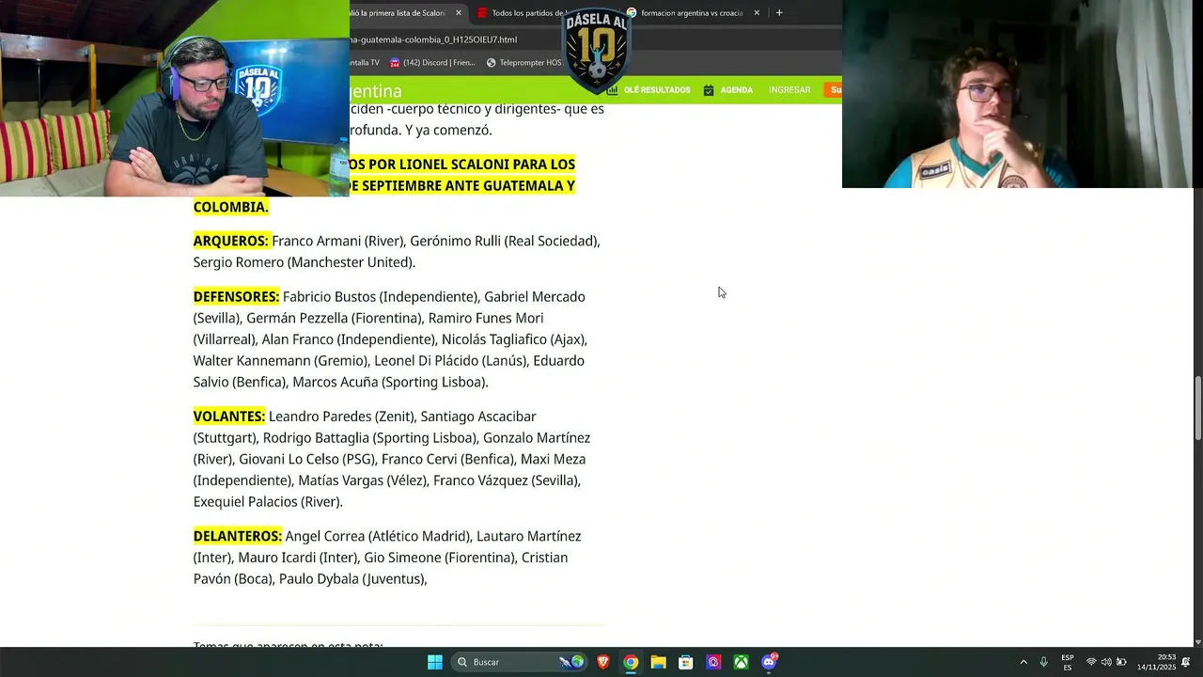Screen dimensions: 1203x677
Task: Click the scrollbar down arrow
Action: tap(1197, 642)
